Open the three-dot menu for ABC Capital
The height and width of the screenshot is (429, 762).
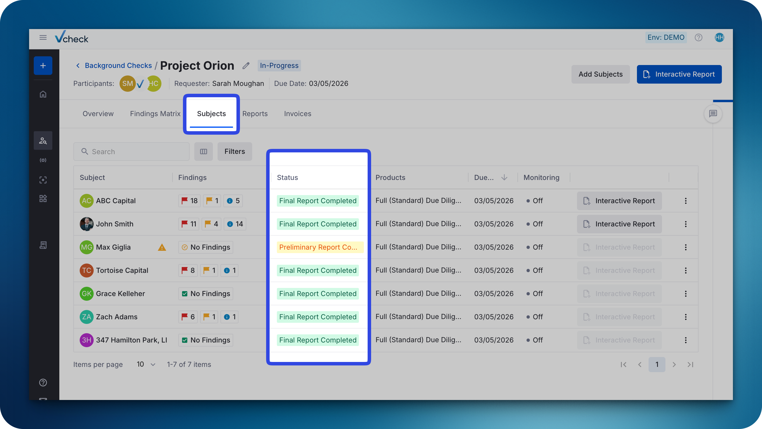tap(686, 201)
